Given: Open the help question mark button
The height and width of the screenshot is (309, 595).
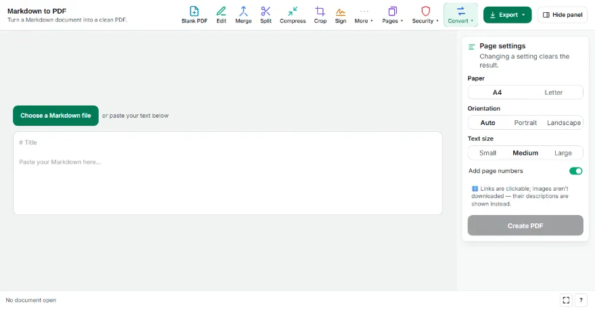Looking at the screenshot, I should click(581, 300).
